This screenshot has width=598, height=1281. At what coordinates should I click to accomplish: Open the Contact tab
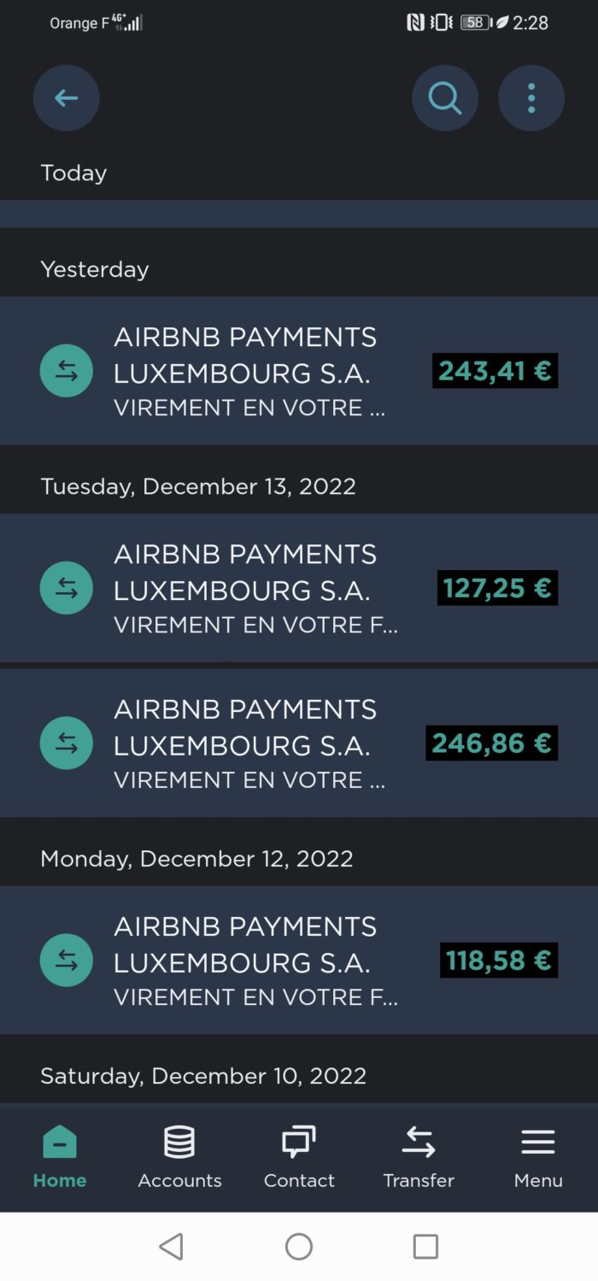[x=299, y=1157]
